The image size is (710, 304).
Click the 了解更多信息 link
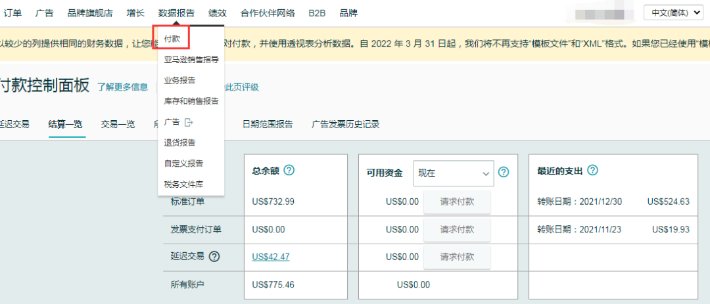123,87
